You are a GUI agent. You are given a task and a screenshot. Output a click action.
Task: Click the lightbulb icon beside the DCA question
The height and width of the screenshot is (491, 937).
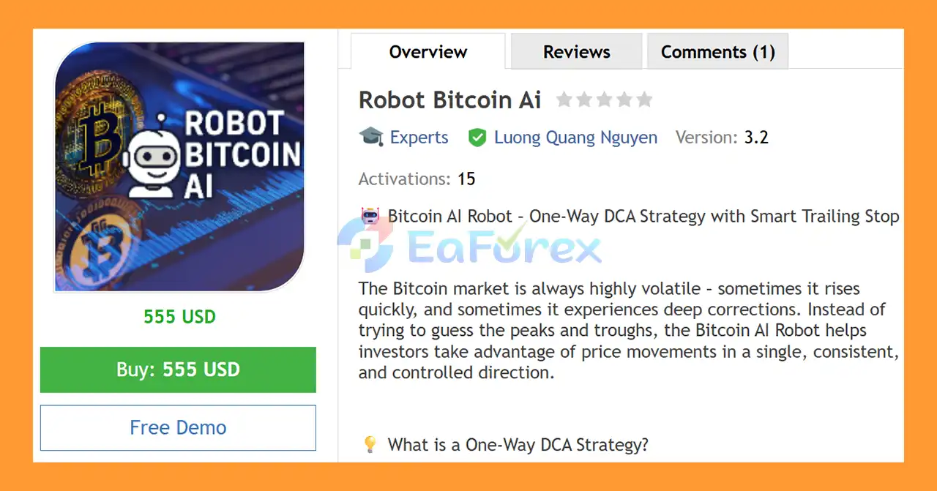370,444
